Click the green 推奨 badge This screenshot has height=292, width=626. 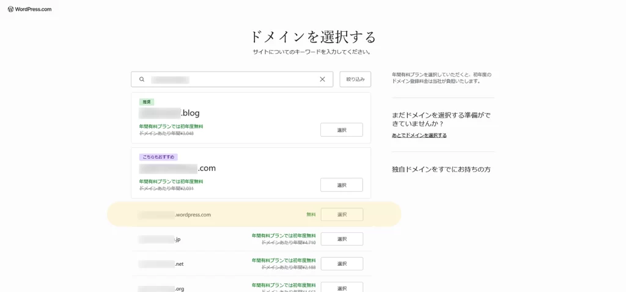(147, 102)
